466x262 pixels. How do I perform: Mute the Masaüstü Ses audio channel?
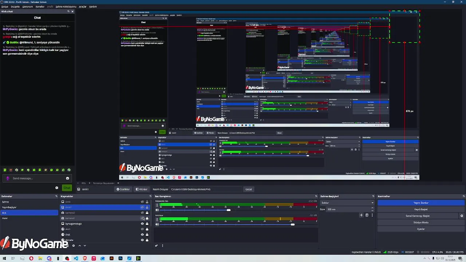point(157,210)
